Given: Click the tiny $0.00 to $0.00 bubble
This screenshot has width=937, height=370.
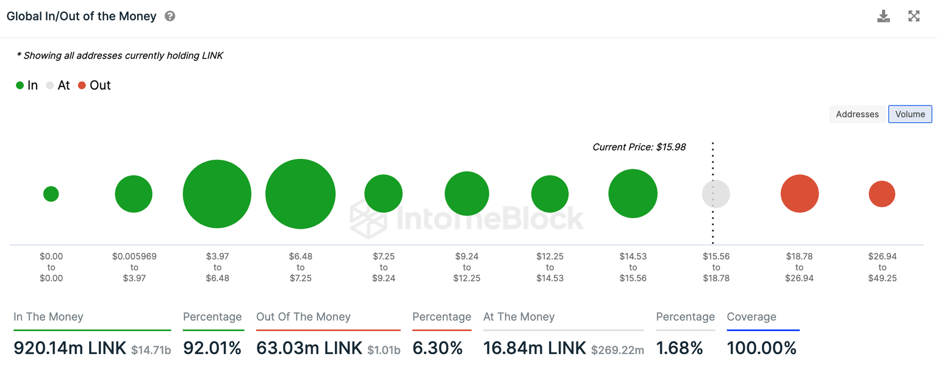Looking at the screenshot, I should point(51,194).
